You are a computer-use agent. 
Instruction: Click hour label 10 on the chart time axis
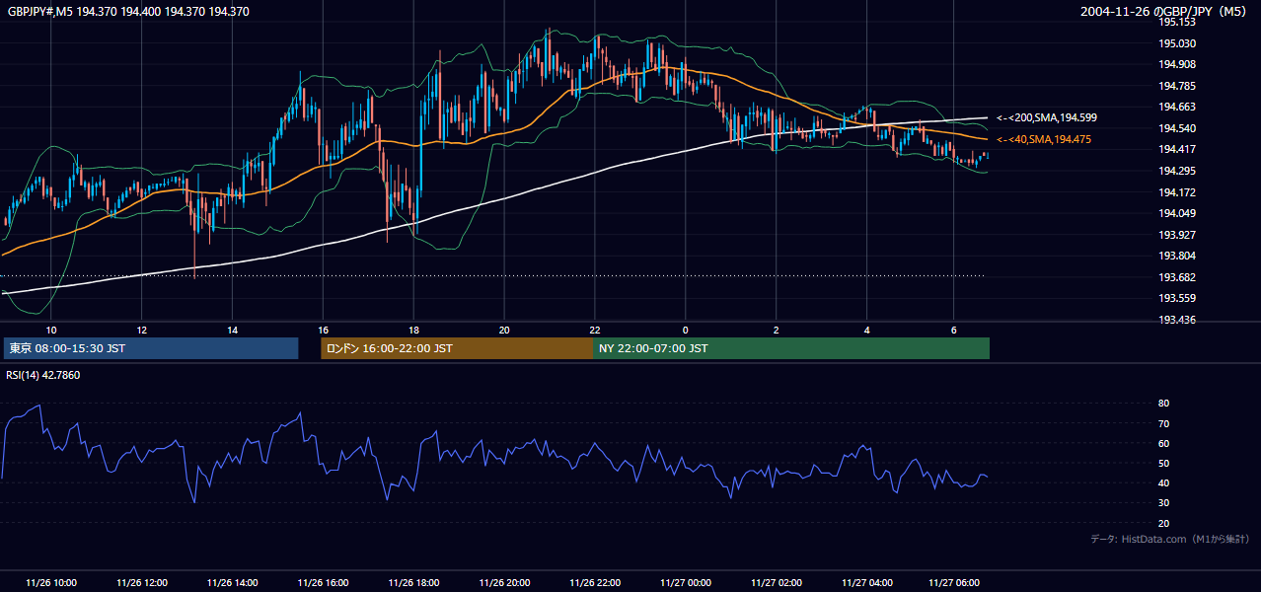click(x=51, y=330)
